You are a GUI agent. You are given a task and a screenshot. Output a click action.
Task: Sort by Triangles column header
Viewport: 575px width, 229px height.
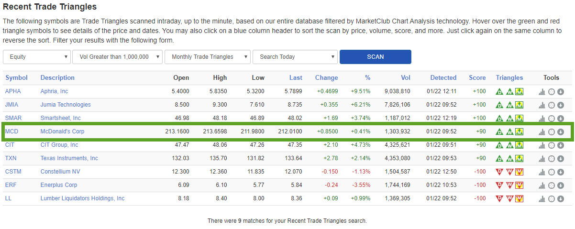(x=509, y=78)
